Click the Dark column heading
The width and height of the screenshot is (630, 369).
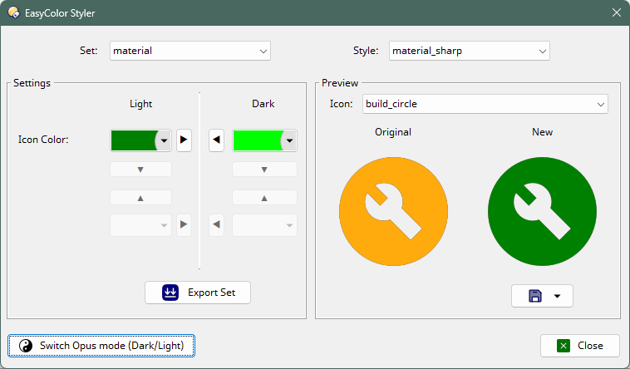click(x=263, y=104)
